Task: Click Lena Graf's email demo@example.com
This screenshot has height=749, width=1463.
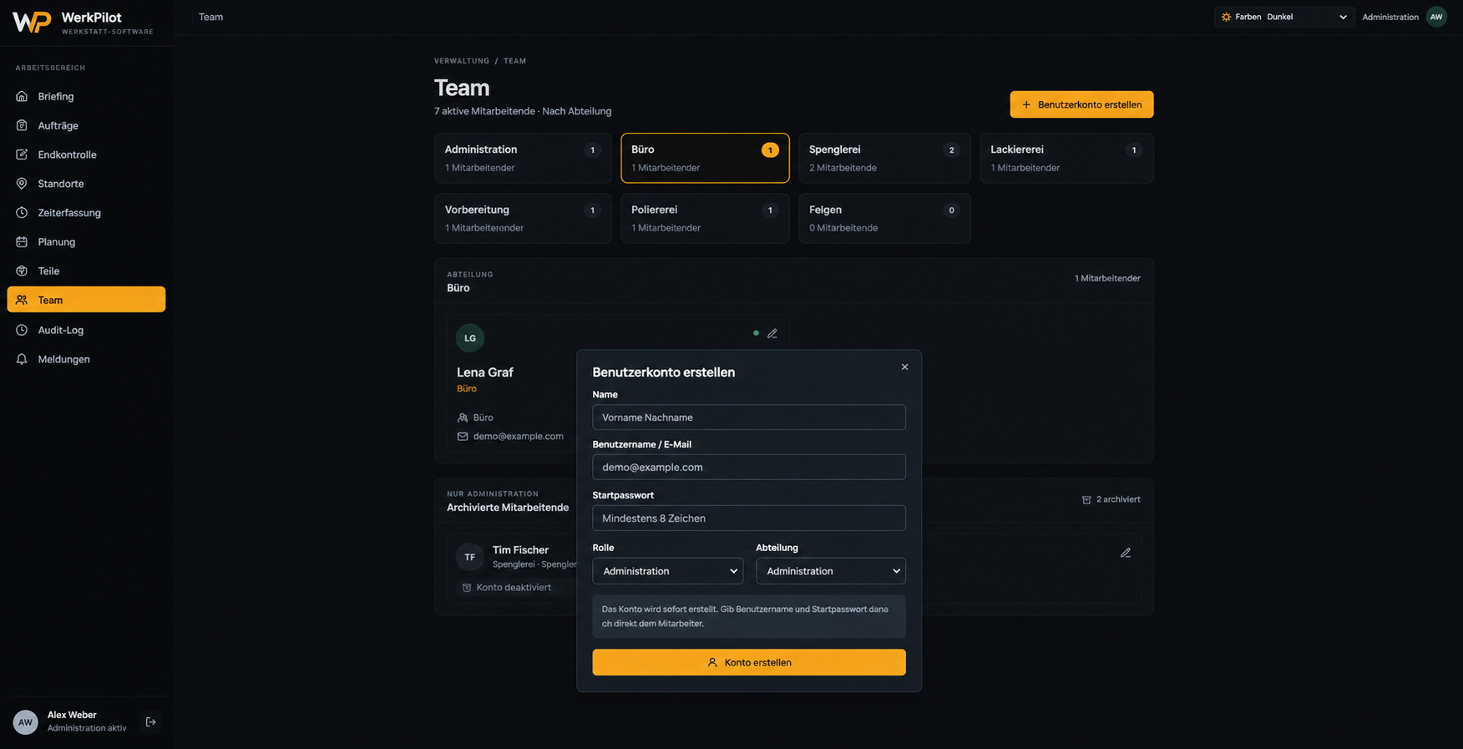Action: point(518,436)
